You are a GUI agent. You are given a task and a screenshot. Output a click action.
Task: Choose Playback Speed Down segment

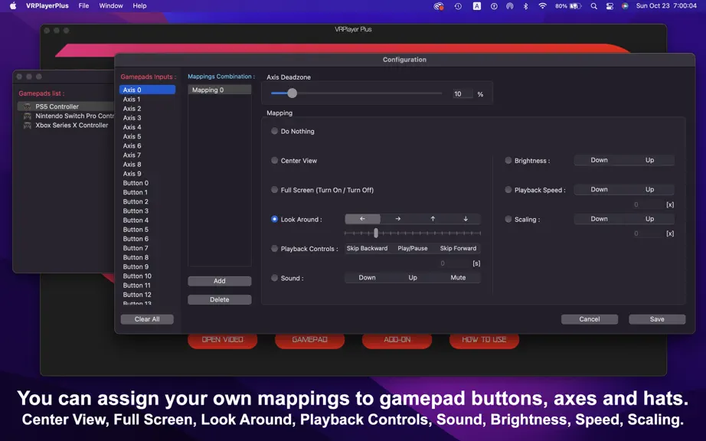pyautogui.click(x=599, y=189)
